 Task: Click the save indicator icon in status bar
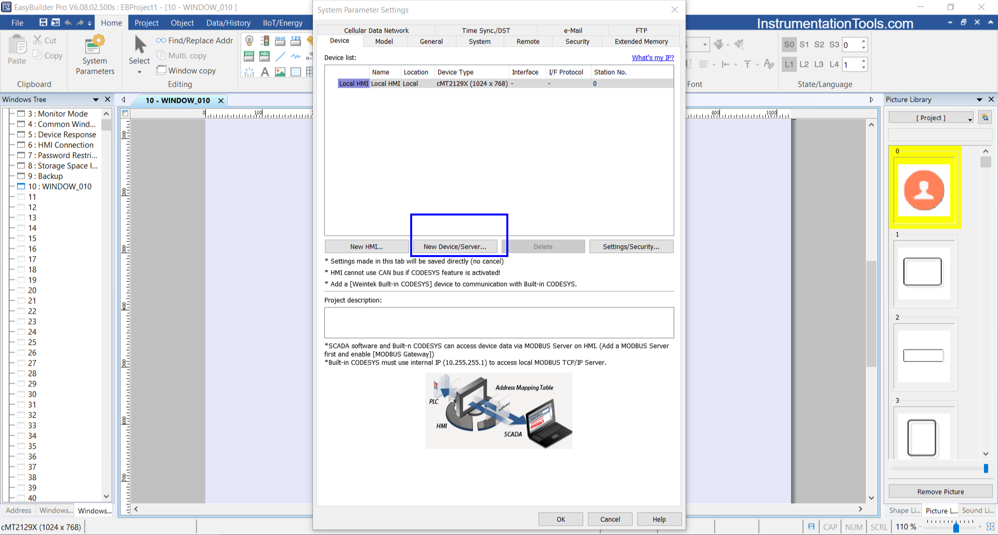tap(811, 527)
